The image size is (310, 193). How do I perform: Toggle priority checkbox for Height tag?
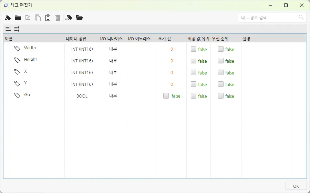(221, 61)
